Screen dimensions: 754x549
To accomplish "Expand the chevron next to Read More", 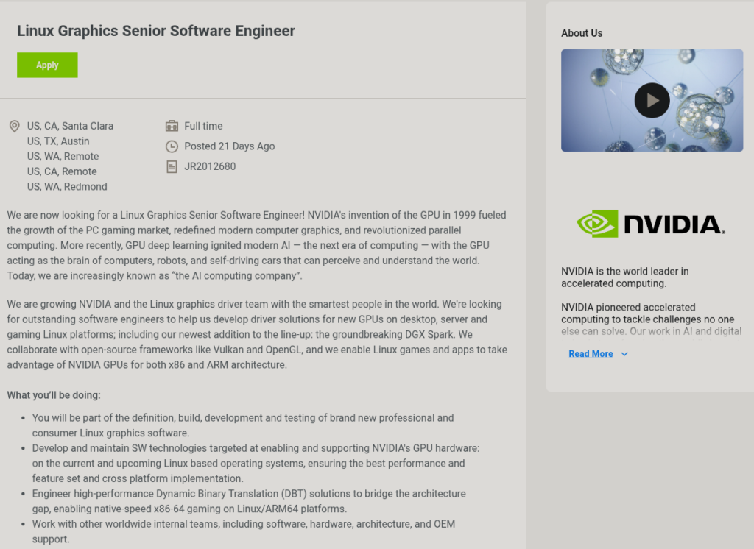I will 624,354.
